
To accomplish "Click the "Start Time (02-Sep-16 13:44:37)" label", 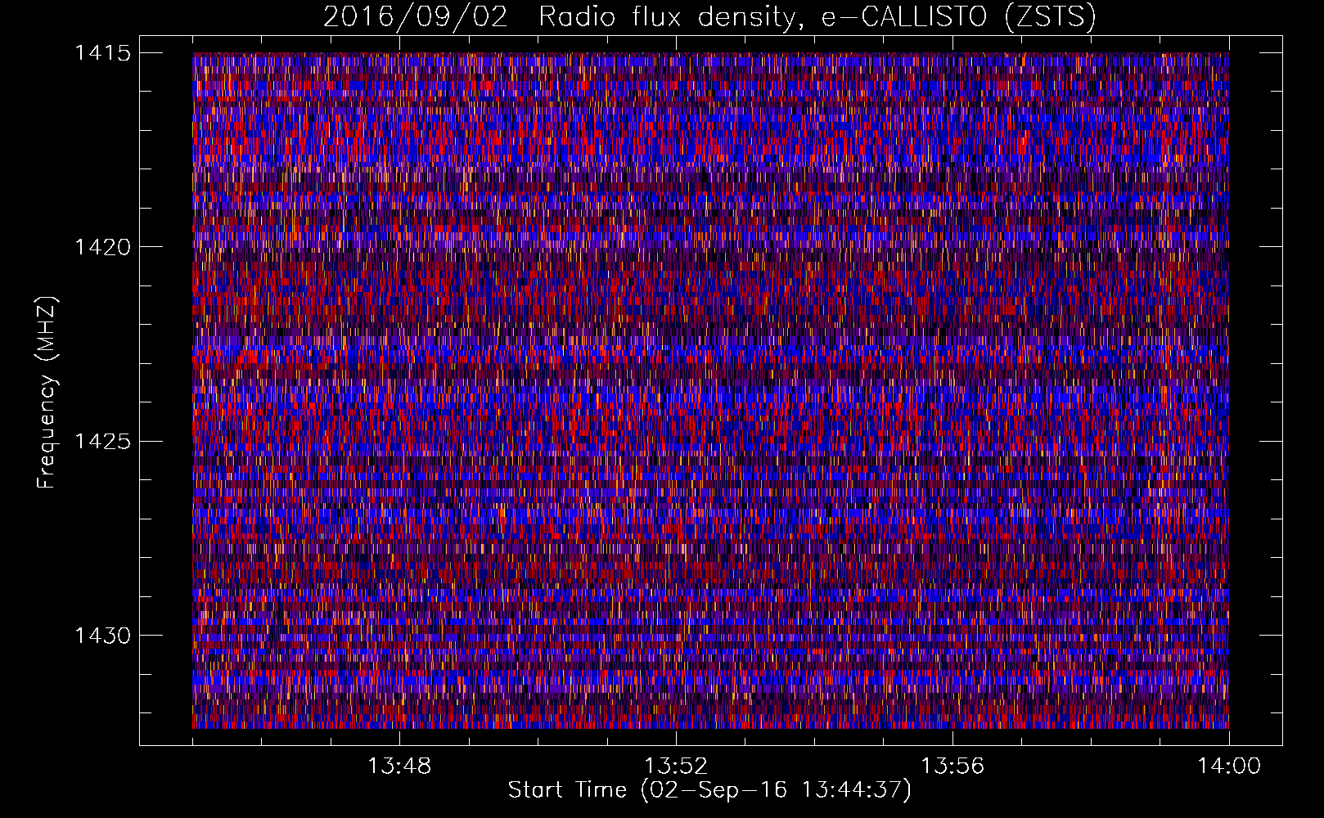I will (709, 790).
